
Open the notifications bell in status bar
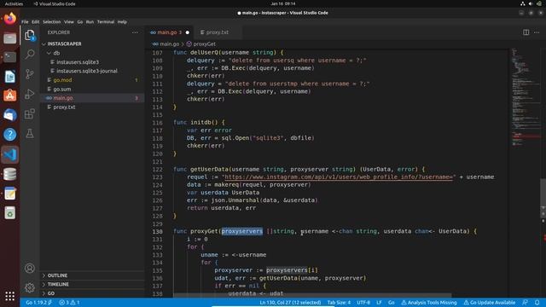[x=537, y=303]
